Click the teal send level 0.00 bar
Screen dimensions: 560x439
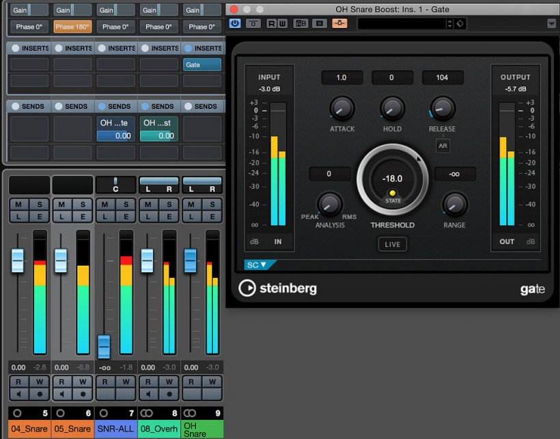pos(159,136)
